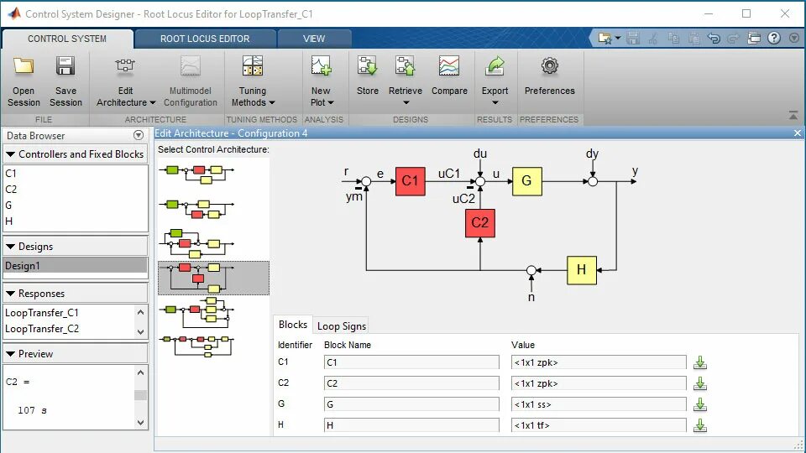Compare stored designs
Screen dimensions: 806x453
pyautogui.click(x=449, y=76)
